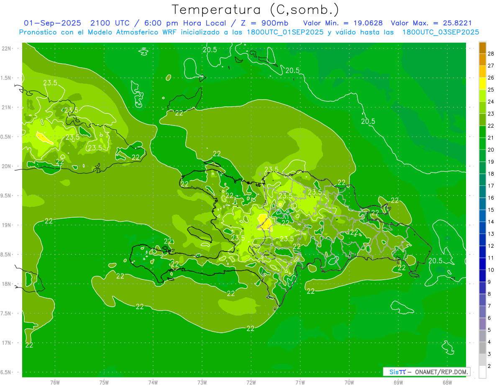
Task: Click the '21N' latitude axis label
Action: pyautogui.click(x=6, y=108)
